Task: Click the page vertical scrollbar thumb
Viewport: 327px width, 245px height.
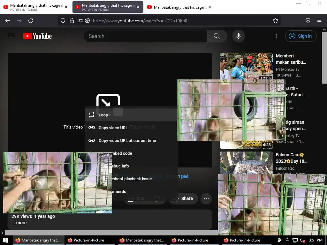Action: tap(324, 58)
